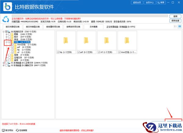This screenshot has width=183, height=133.
Task: Uncheck the pdf tree checkbox
Action: click(13, 47)
